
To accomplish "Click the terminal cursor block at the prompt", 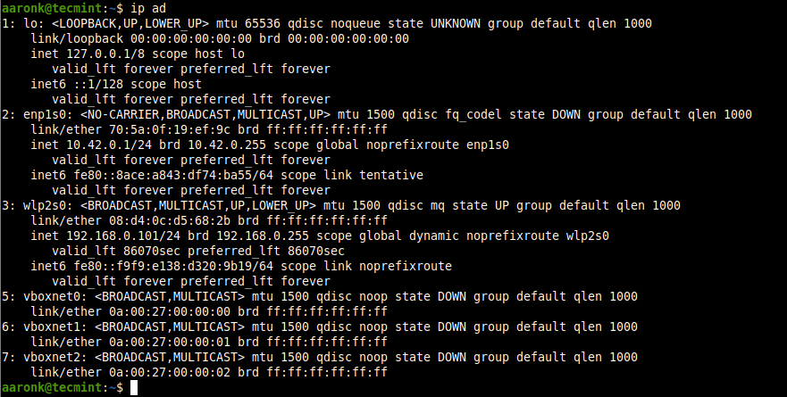I will [133, 387].
